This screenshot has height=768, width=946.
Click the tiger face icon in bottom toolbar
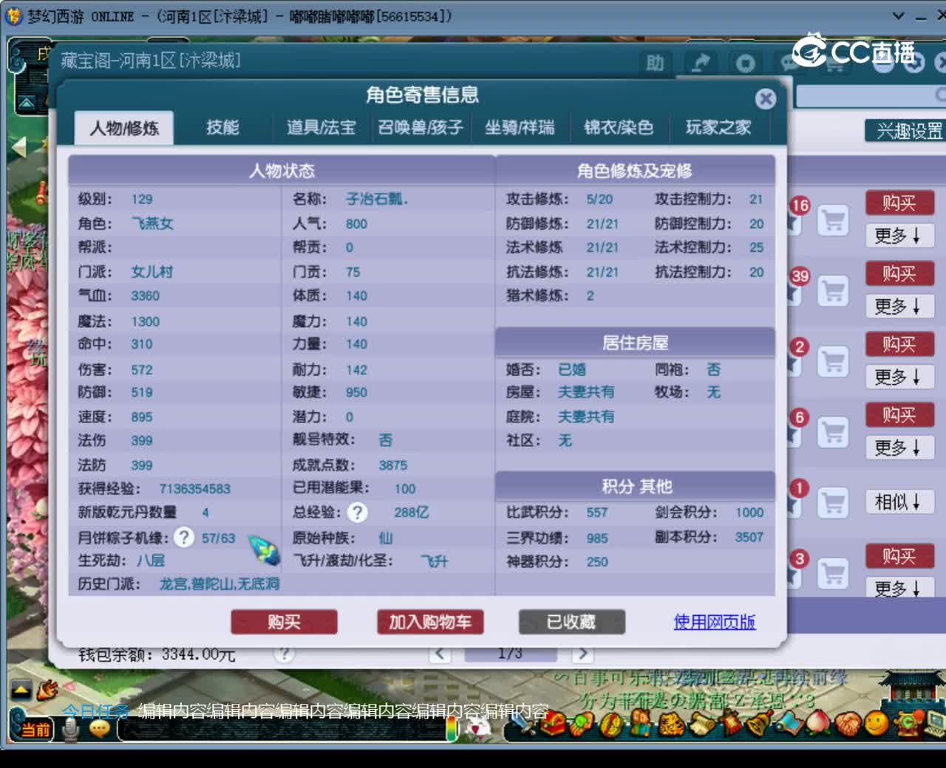coord(671,724)
